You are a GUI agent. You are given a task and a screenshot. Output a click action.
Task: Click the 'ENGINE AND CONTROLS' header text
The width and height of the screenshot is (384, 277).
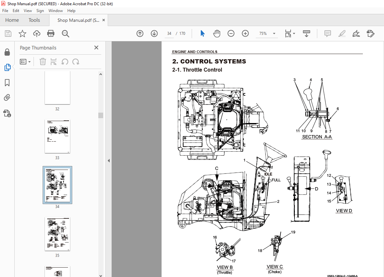(195, 52)
